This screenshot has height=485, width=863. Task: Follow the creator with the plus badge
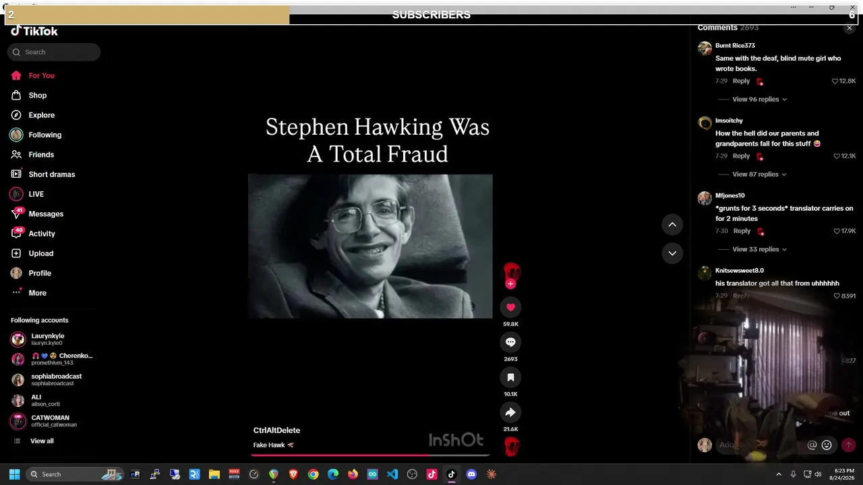[x=510, y=284]
